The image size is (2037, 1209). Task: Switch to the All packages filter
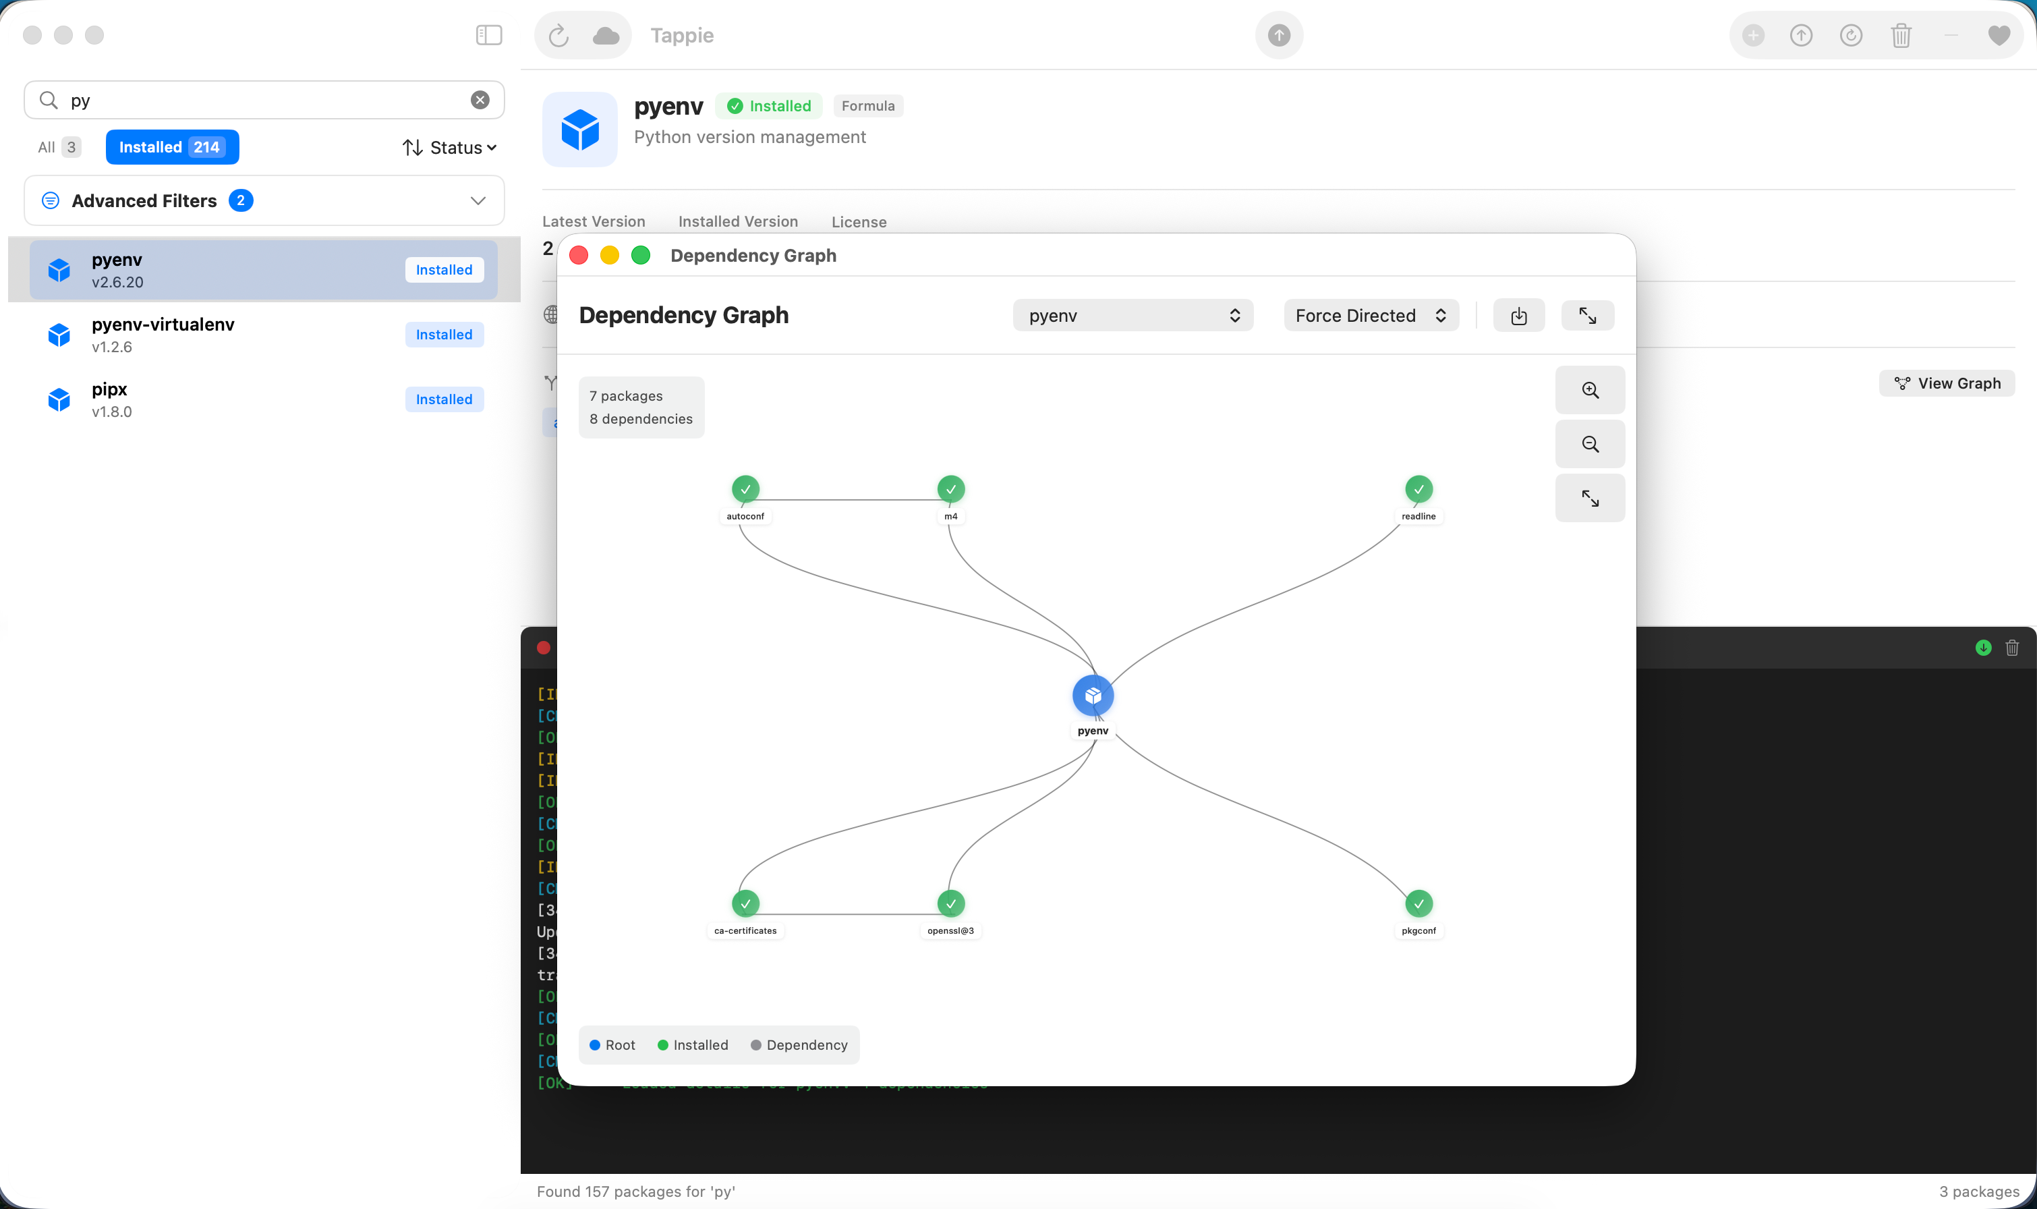[x=58, y=146]
